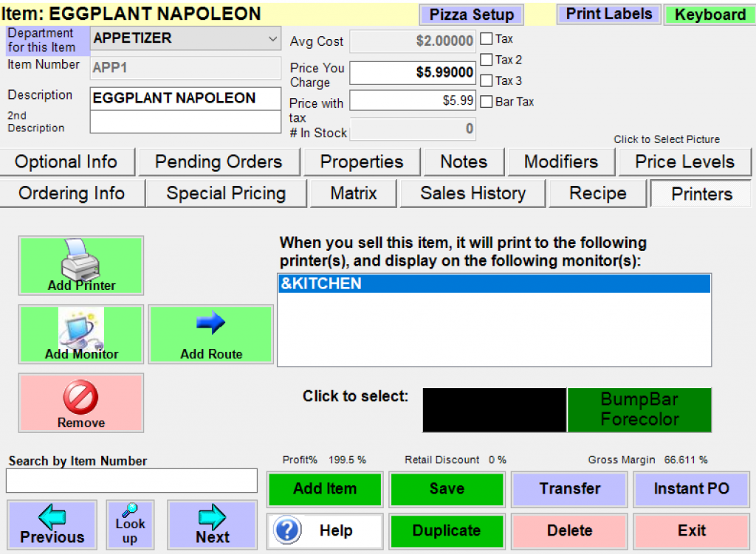Image resolution: width=756 pixels, height=554 pixels.
Task: Switch to the Properties tab
Action: coord(362,162)
